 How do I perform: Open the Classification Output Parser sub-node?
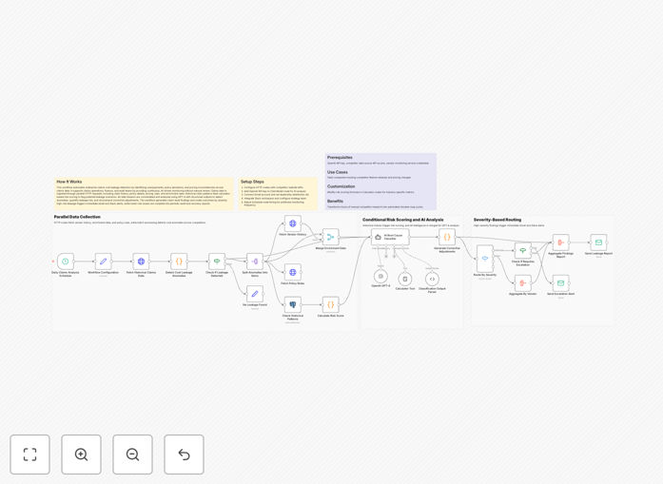[432, 279]
